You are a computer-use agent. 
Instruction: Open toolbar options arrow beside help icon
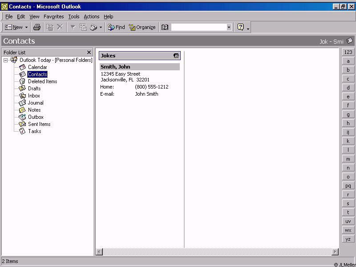point(248,28)
